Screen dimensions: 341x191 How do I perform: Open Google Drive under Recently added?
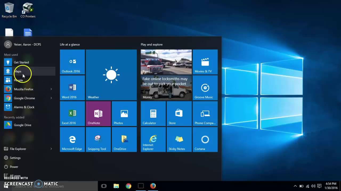[x=30, y=125]
